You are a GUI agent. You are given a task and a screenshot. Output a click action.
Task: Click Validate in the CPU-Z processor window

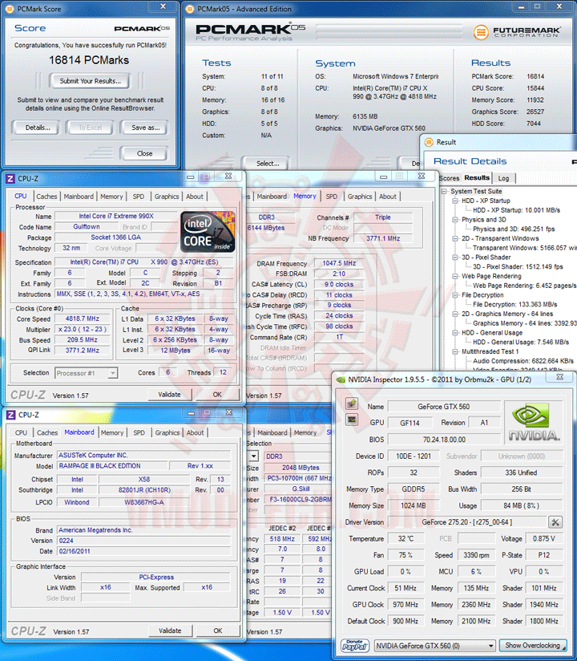(170, 395)
